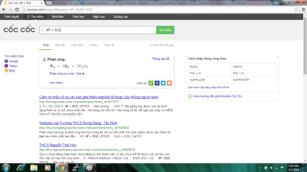Click the scrollbar down arrow

(x=305, y=161)
